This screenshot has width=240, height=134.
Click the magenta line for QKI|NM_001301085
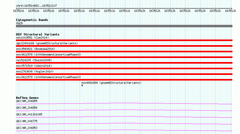pos(124,117)
